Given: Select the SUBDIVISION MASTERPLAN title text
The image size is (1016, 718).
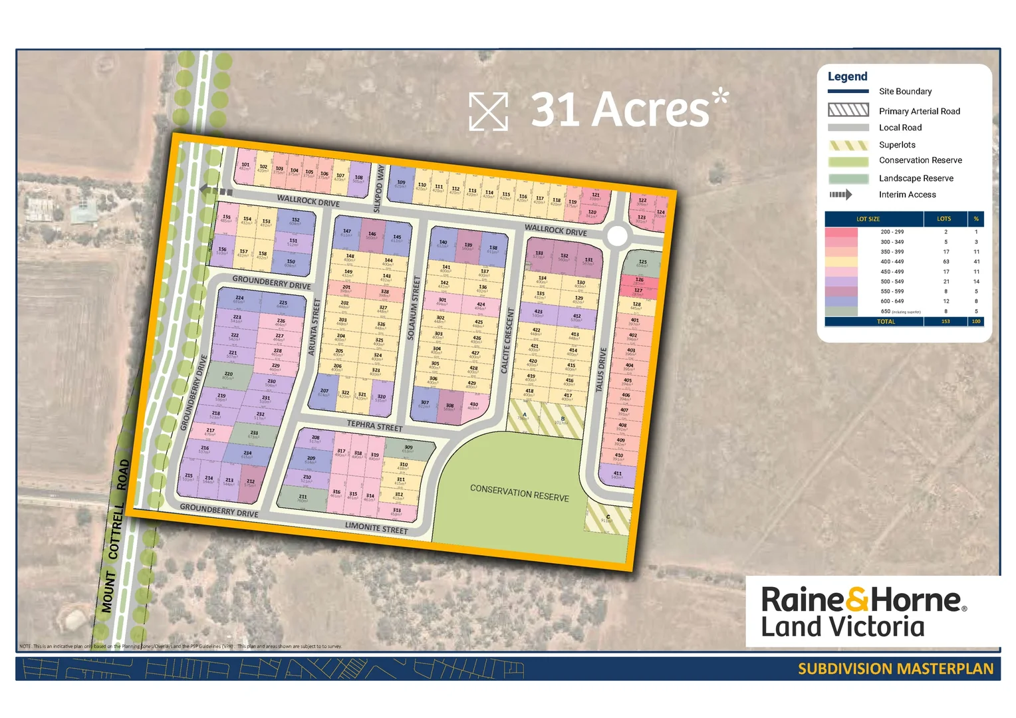Looking at the screenshot, I should pos(895,669).
